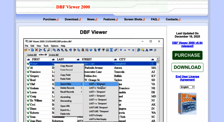Click the next record down-arrow icon
This screenshot has width=224, height=122.
(129, 50)
